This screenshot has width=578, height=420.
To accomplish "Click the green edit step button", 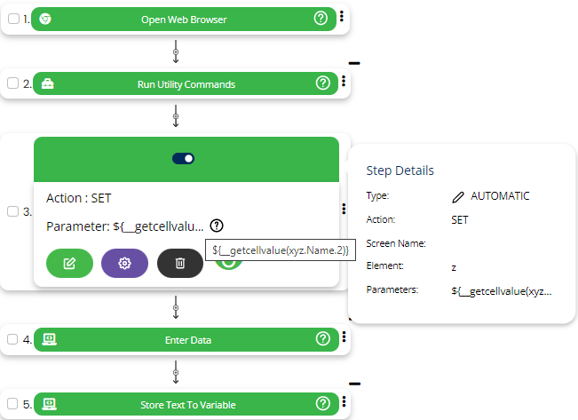I will click(69, 263).
